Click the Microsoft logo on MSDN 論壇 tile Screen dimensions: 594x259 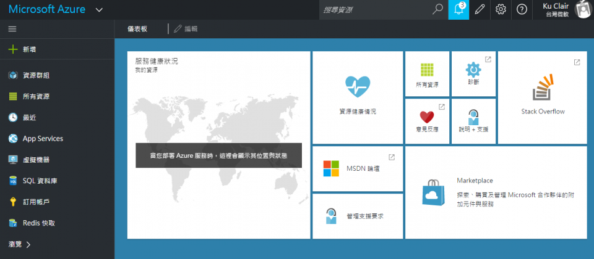(330, 168)
